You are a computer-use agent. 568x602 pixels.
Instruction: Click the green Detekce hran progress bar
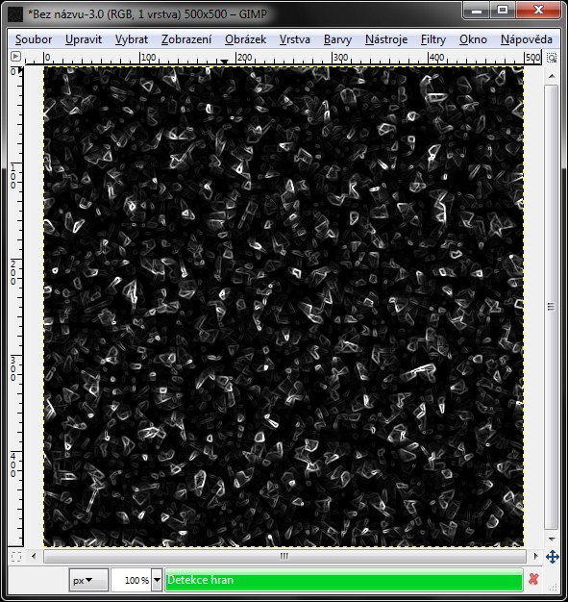(344, 580)
